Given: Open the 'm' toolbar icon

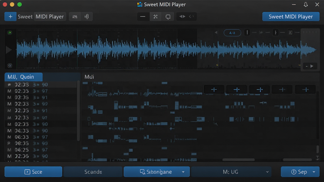Looking at the screenshot, I should (75, 16).
